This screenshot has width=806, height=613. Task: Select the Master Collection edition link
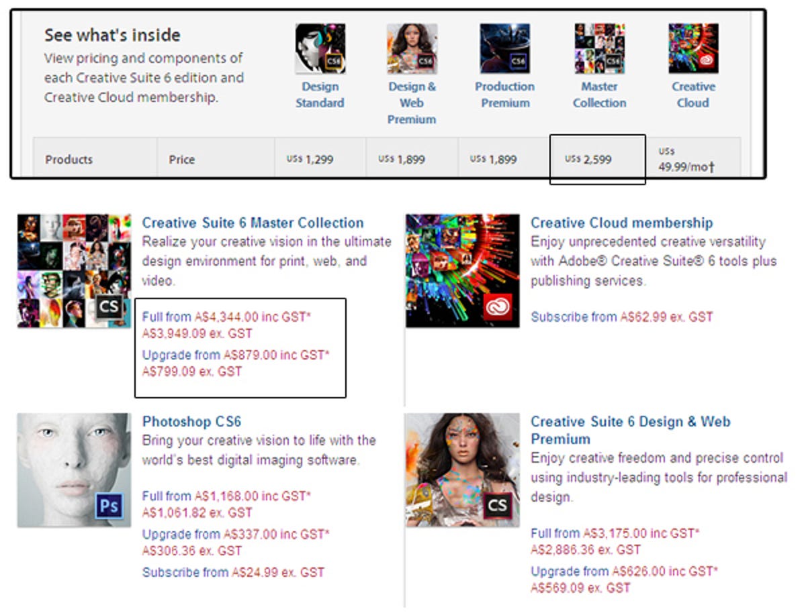(x=599, y=95)
